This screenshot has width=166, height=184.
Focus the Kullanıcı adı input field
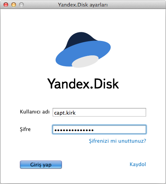point(99,112)
